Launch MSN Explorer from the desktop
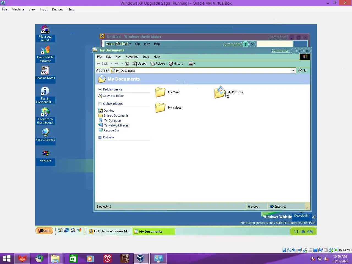This screenshot has width=352, height=264. tap(45, 54)
